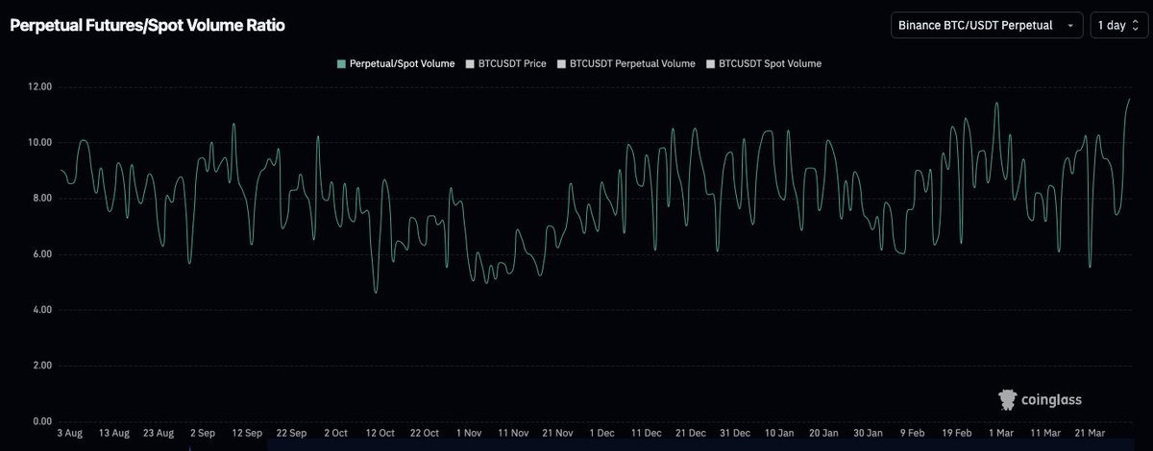Click the 2.00 y-axis value
This screenshot has width=1153, height=451.
click(41, 366)
